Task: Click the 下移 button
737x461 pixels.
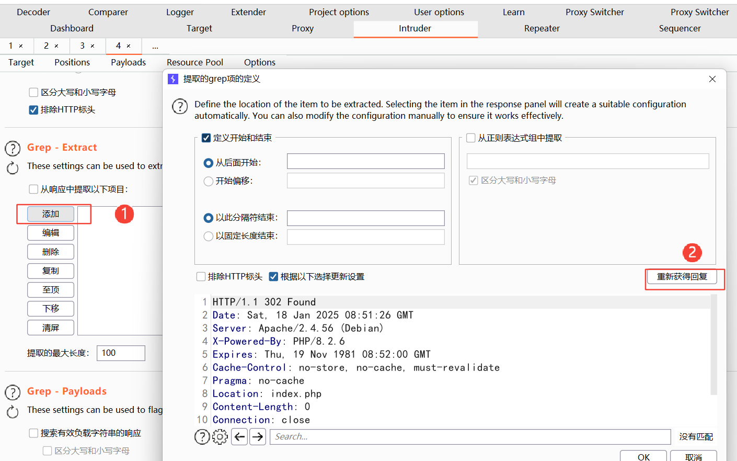Action: point(51,309)
